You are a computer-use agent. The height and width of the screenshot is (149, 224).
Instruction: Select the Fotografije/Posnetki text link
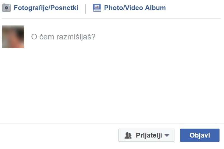pyautogui.click(x=46, y=8)
